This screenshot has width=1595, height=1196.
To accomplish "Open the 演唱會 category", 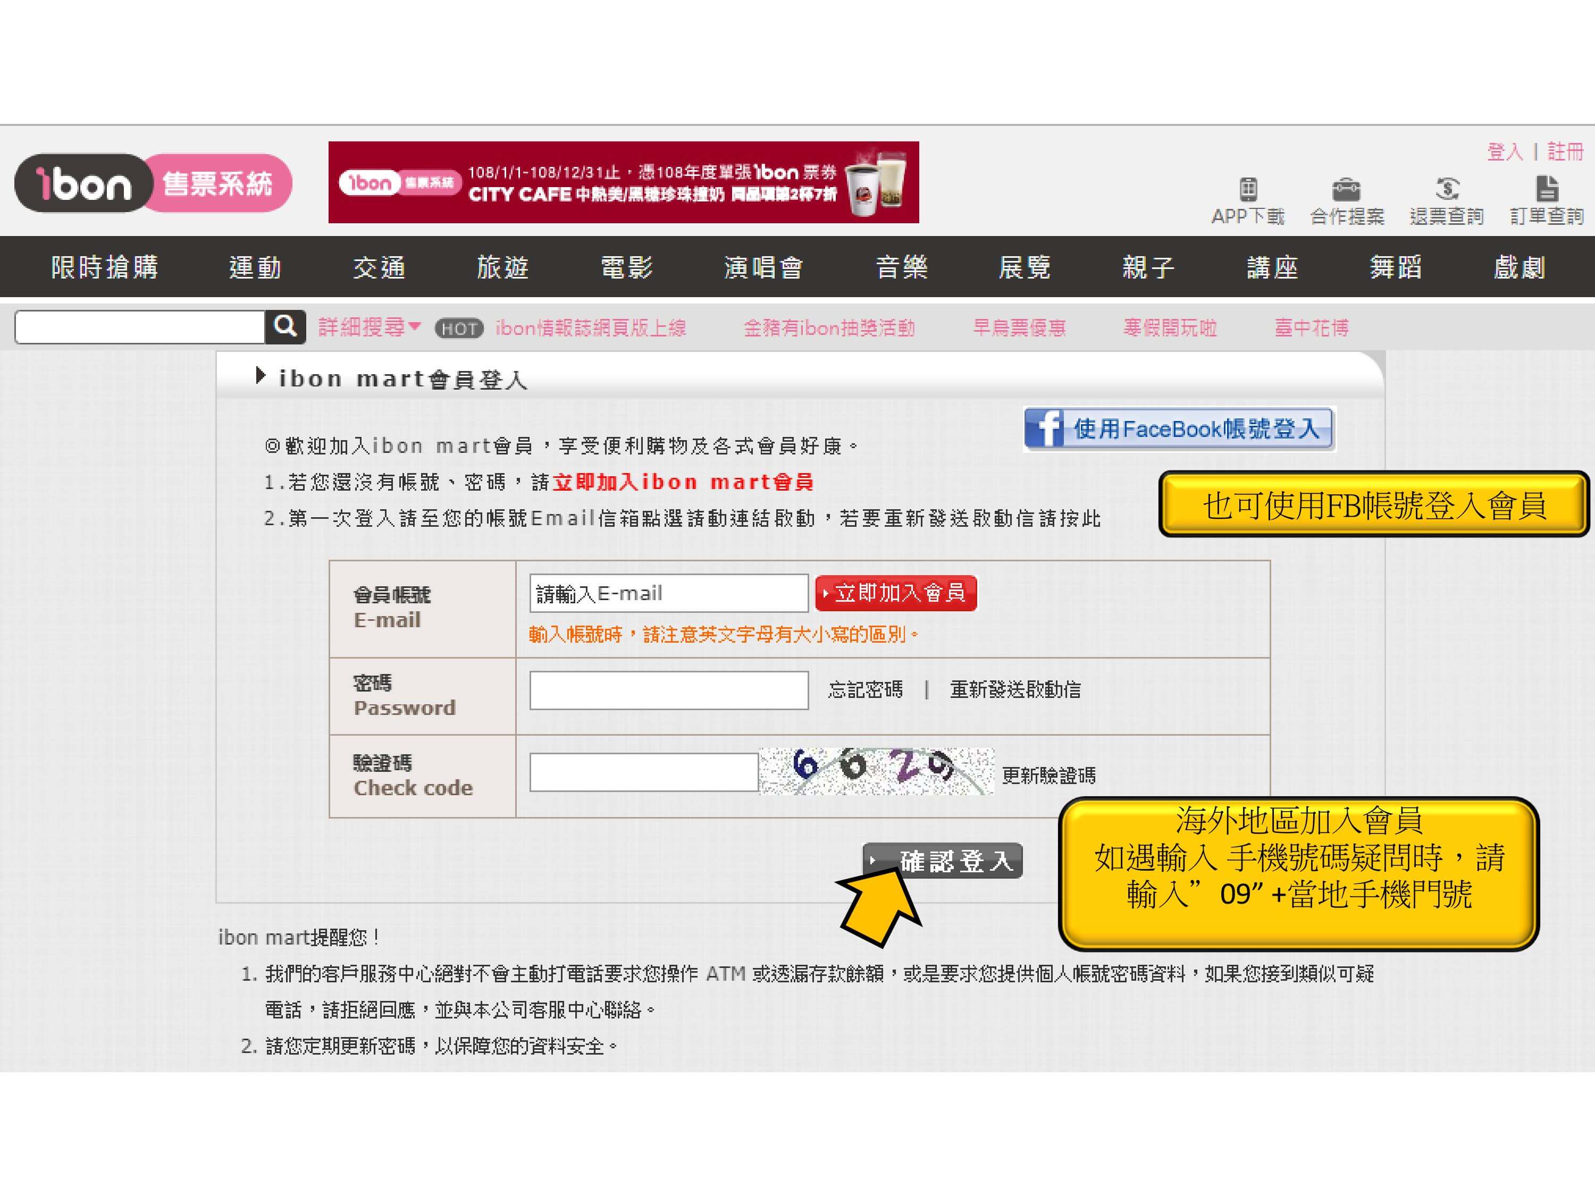I will coord(763,267).
